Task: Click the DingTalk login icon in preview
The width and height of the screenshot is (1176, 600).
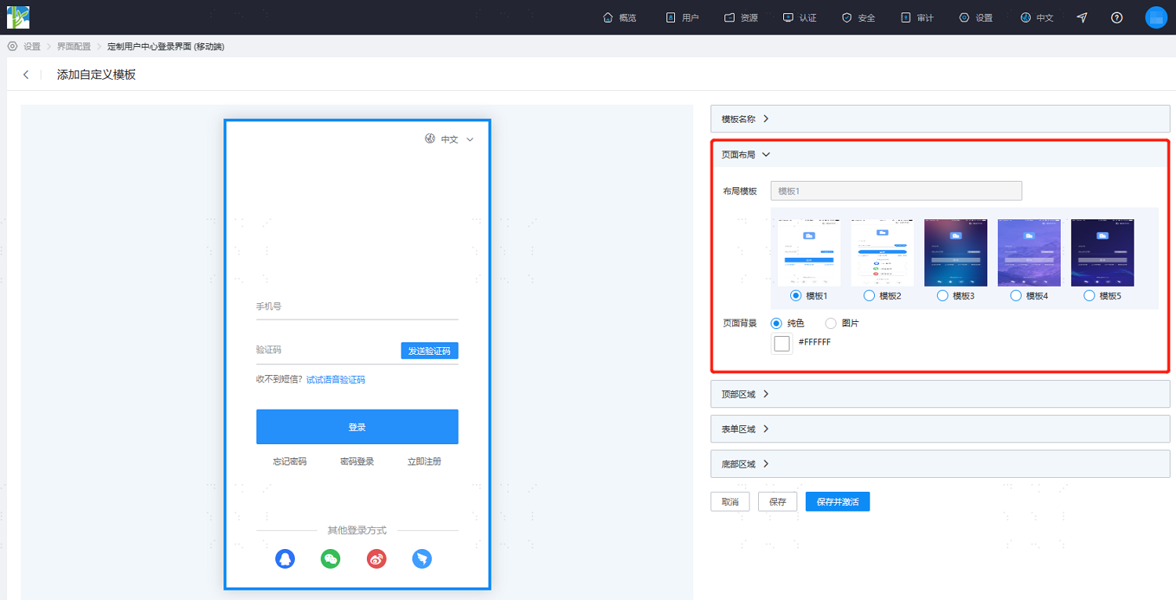Action: [422, 558]
